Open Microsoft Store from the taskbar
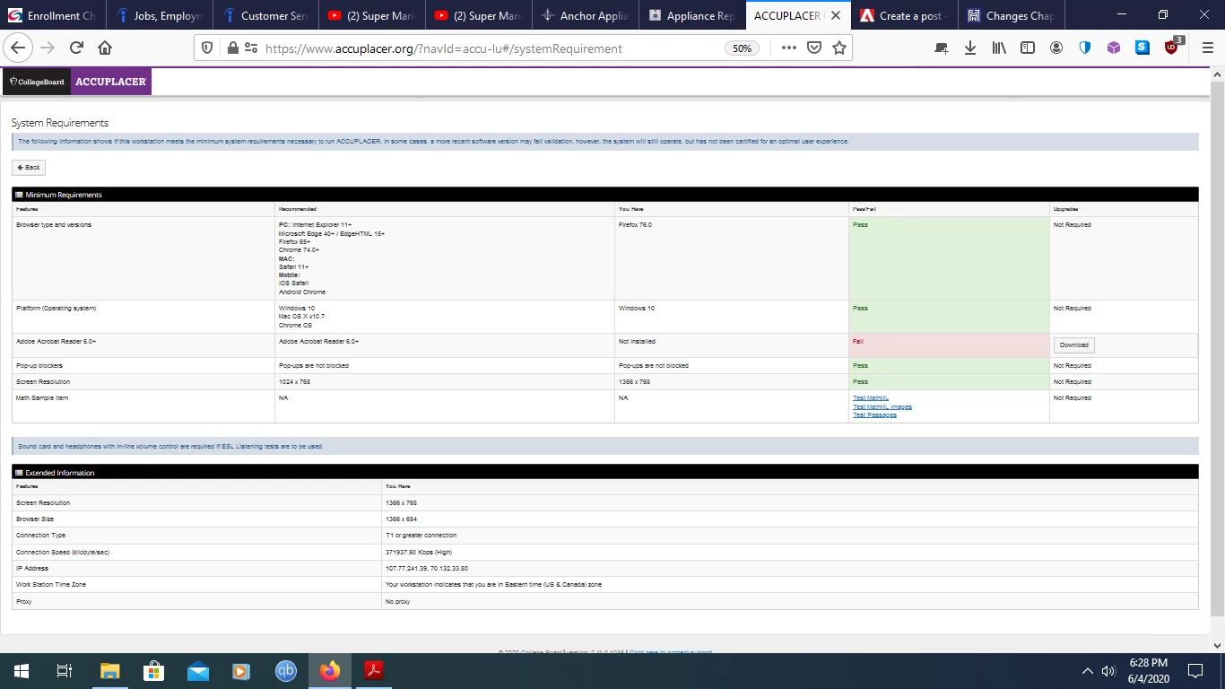The image size is (1225, 689). (x=153, y=671)
